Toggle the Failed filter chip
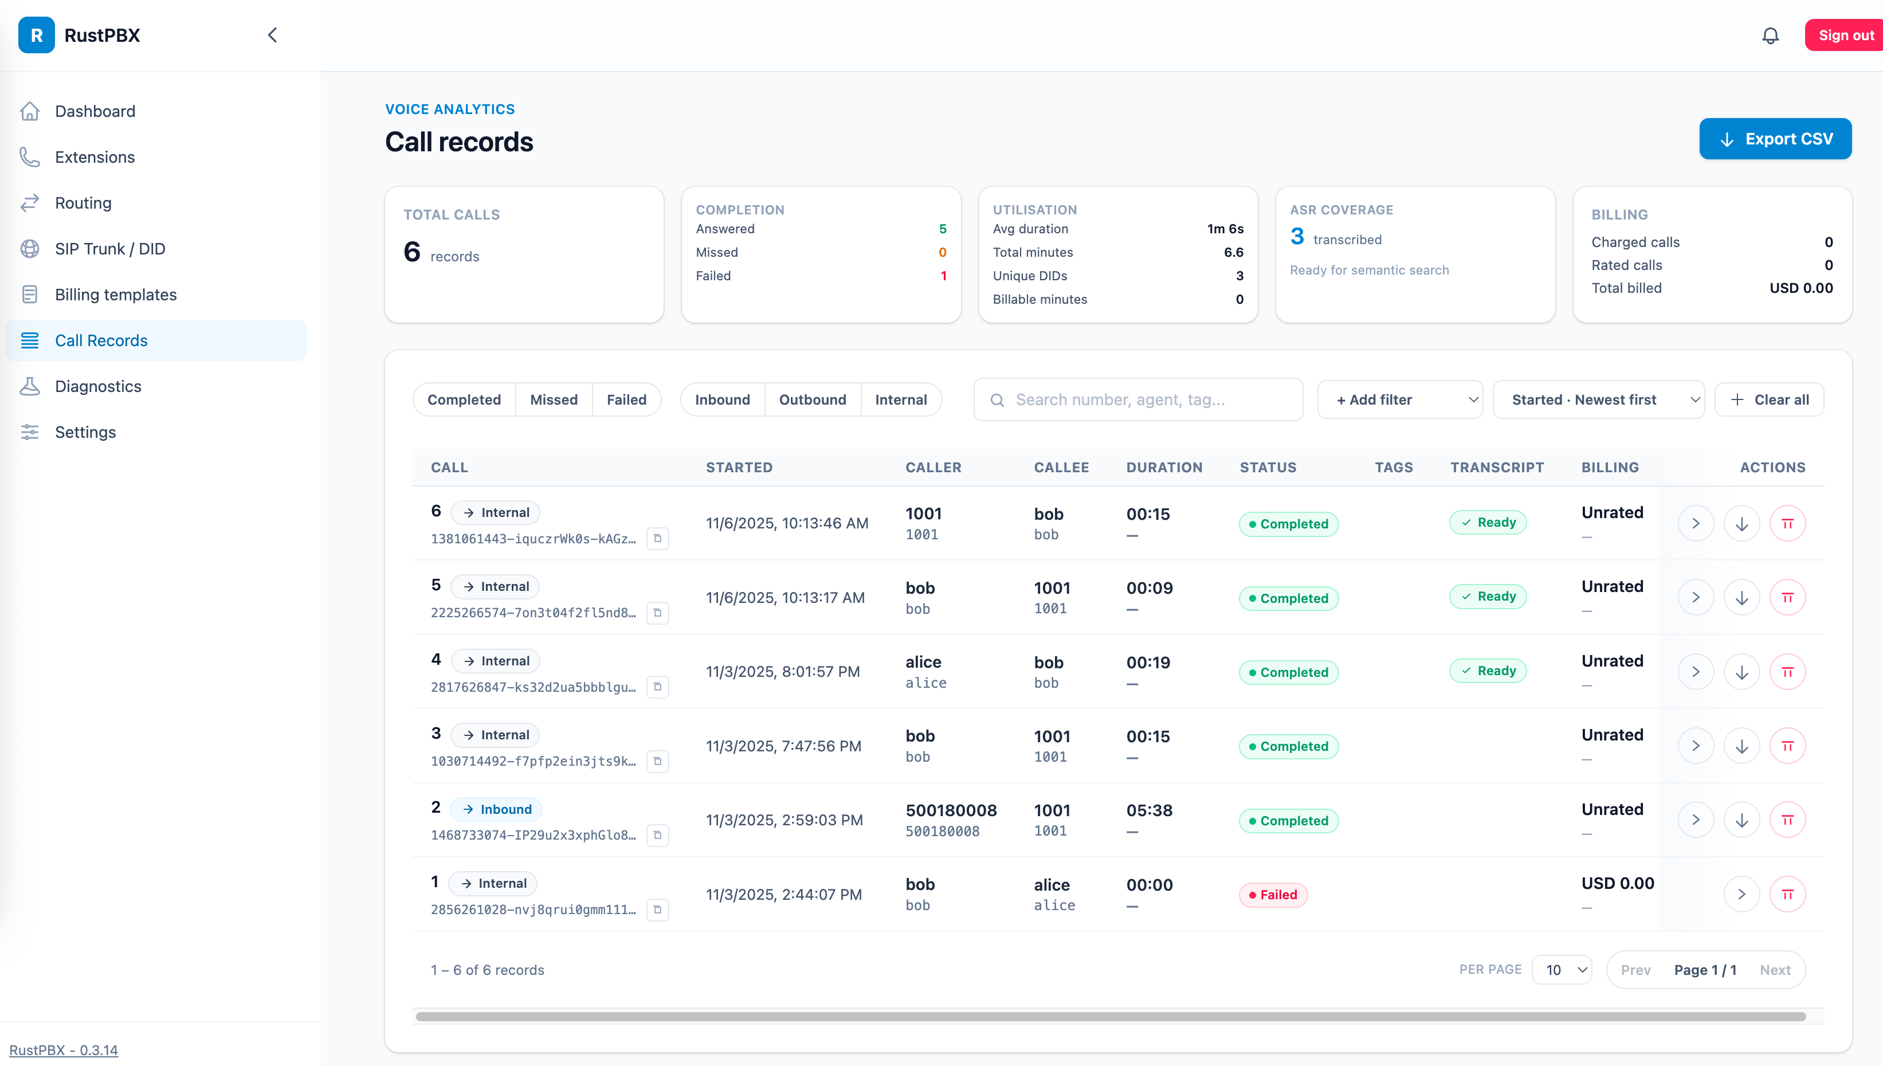 [626, 399]
